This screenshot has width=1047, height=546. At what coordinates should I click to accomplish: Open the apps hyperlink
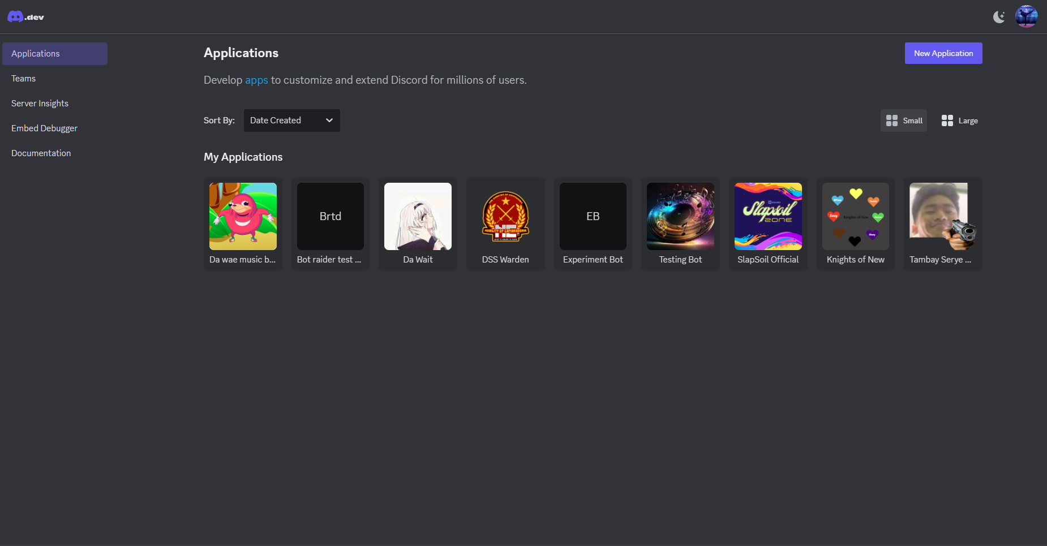point(256,80)
